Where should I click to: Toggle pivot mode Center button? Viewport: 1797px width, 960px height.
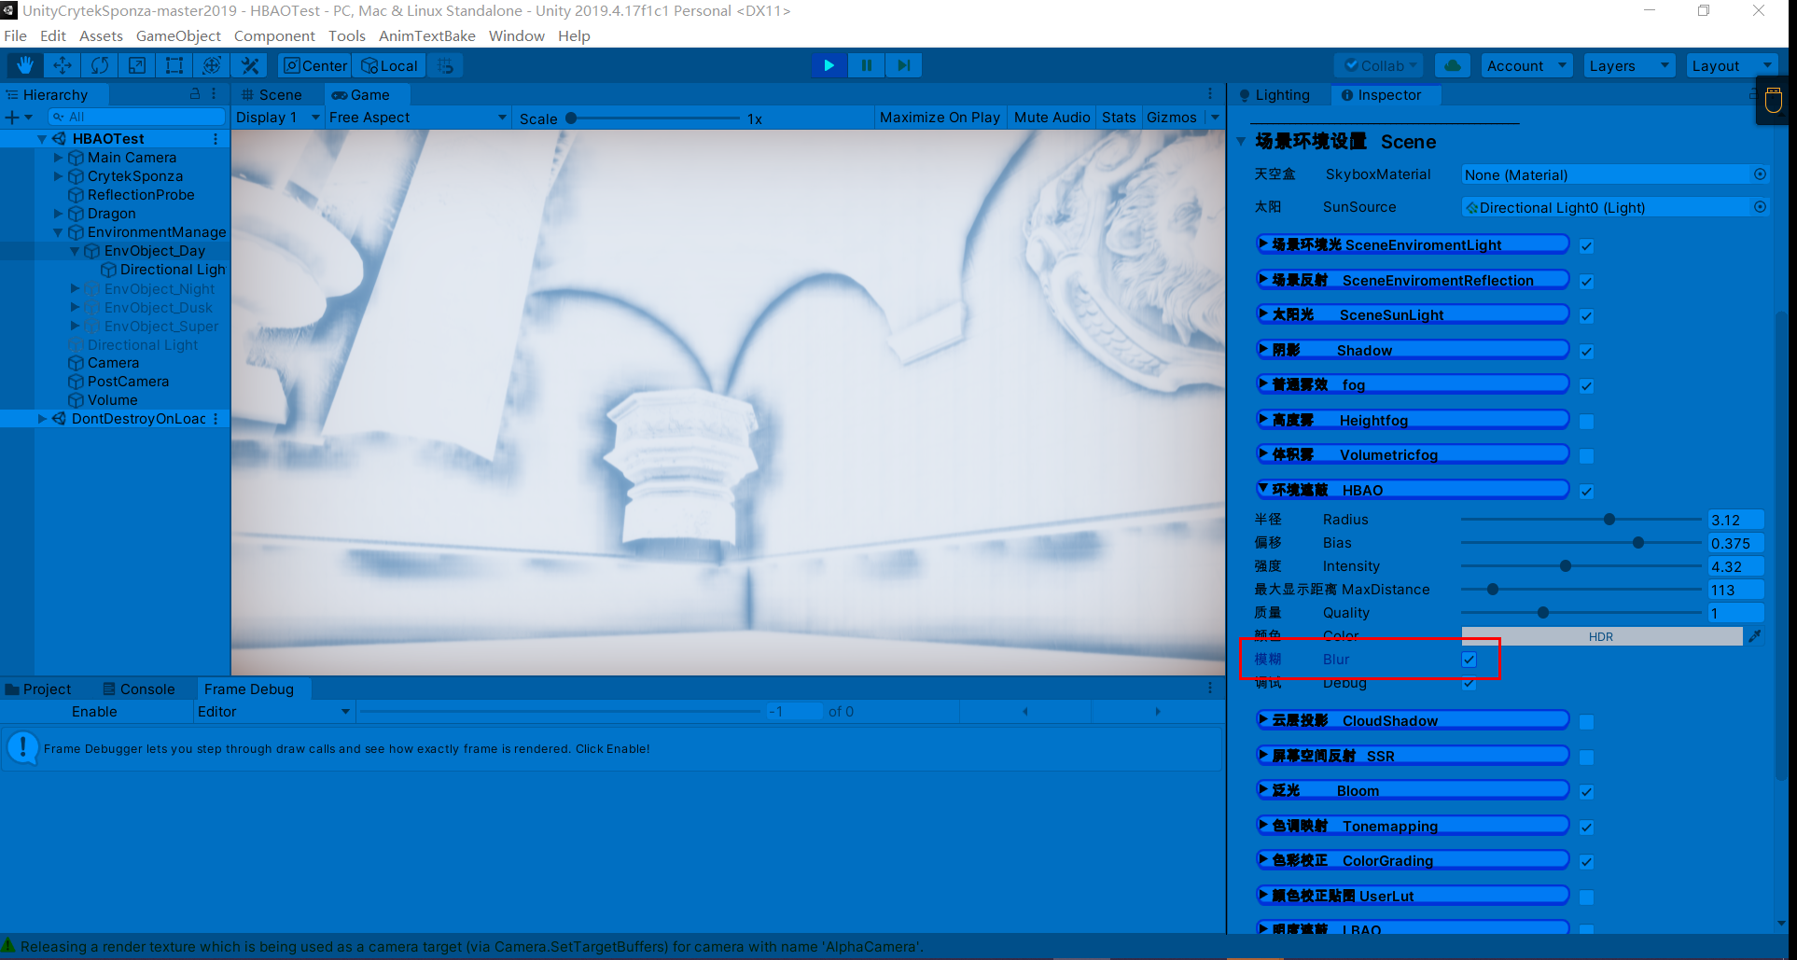coord(315,65)
